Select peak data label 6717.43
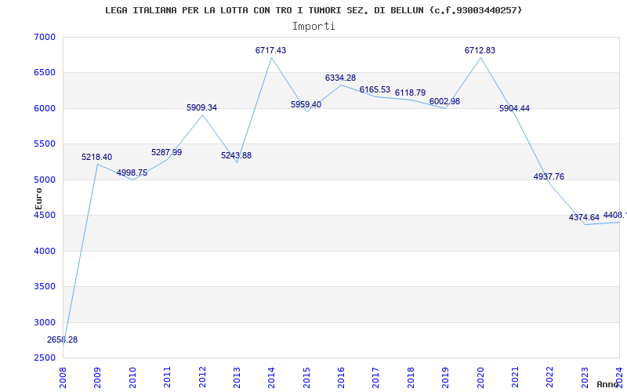The width and height of the screenshot is (627, 392). point(270,50)
